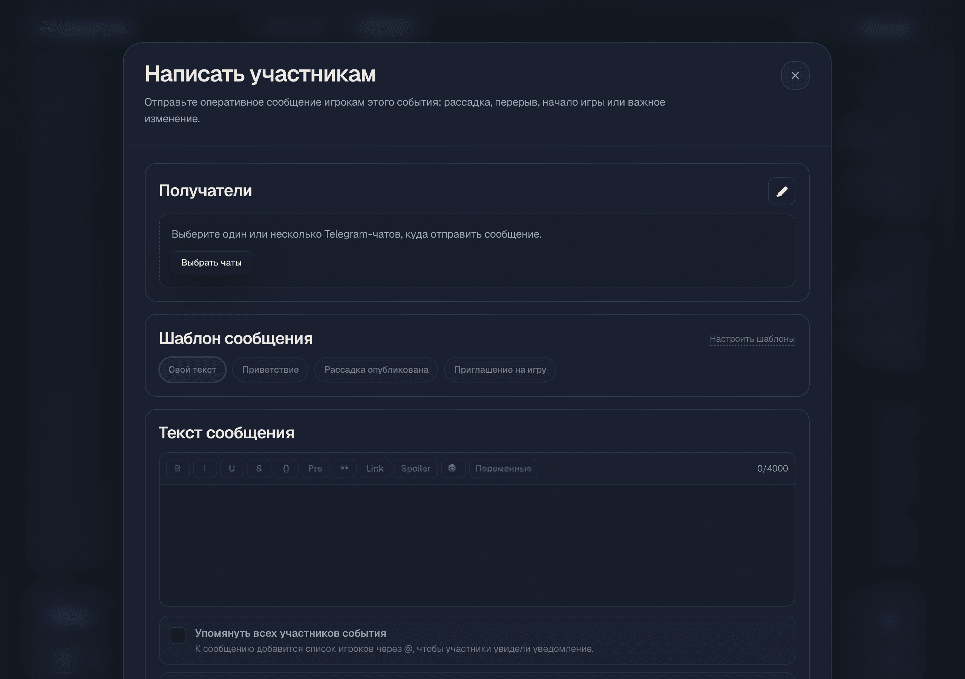Click the pencil edit icon in Получатели
The image size is (965, 679).
point(781,191)
